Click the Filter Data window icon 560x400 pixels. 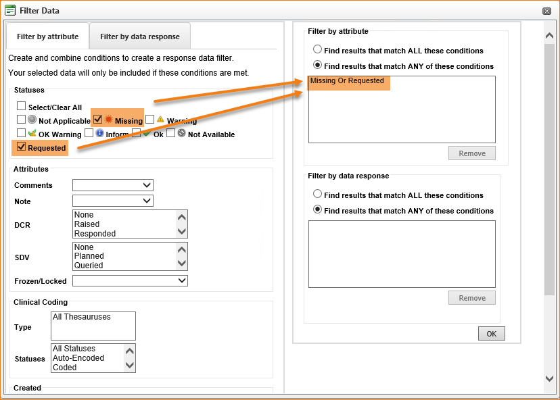(10, 10)
